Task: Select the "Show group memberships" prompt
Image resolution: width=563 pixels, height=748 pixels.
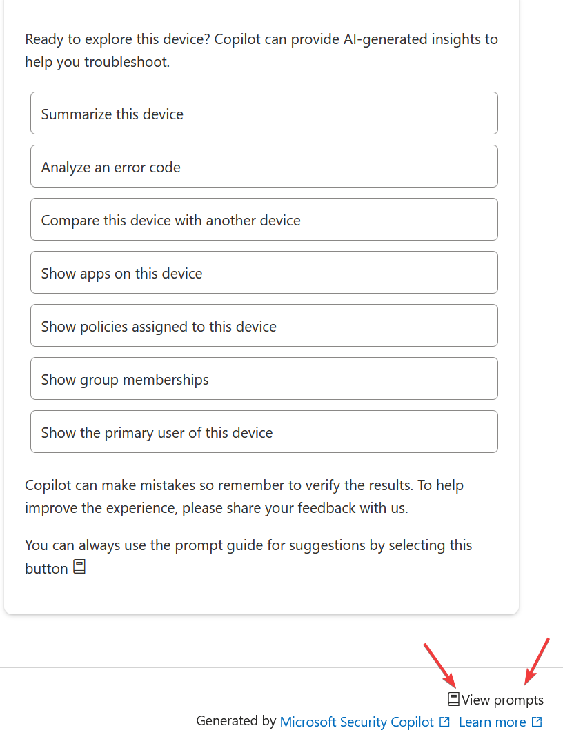Action: tap(264, 378)
